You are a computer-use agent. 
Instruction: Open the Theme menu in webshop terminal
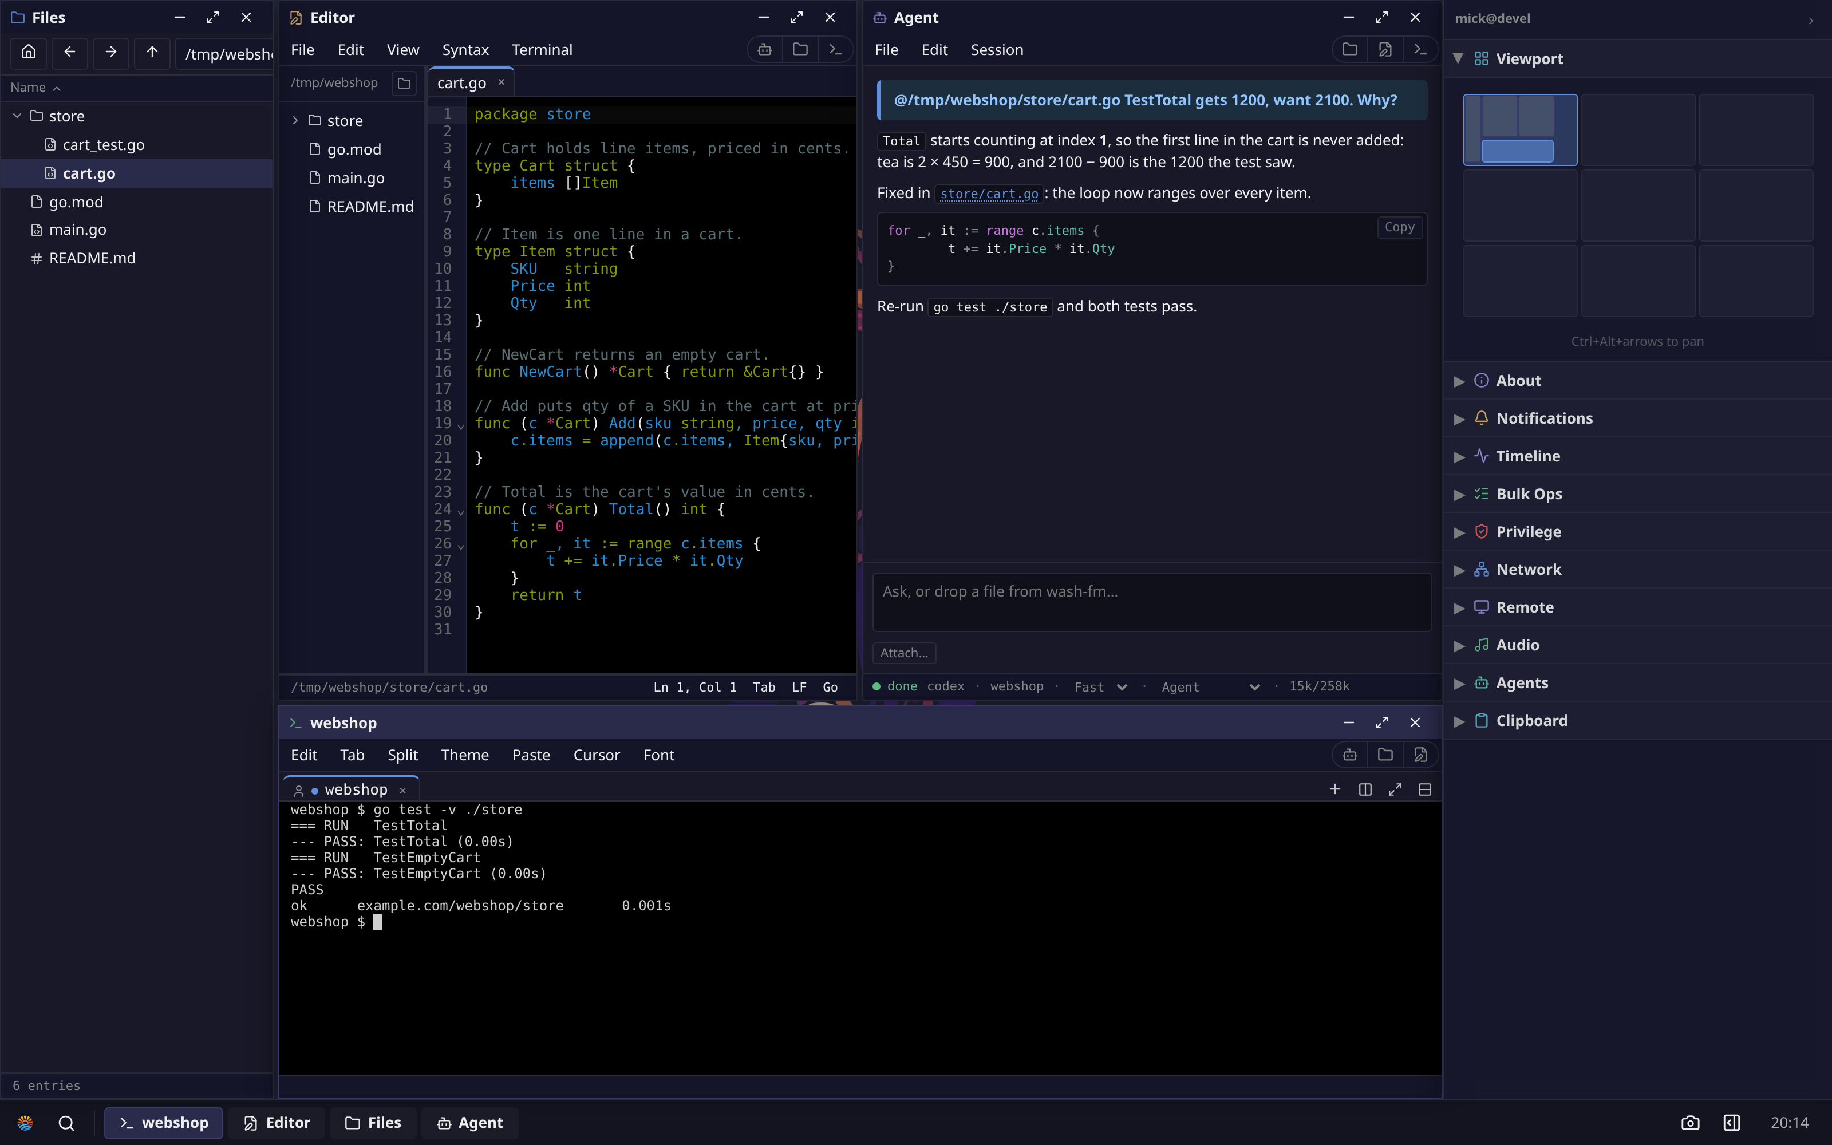tap(465, 755)
